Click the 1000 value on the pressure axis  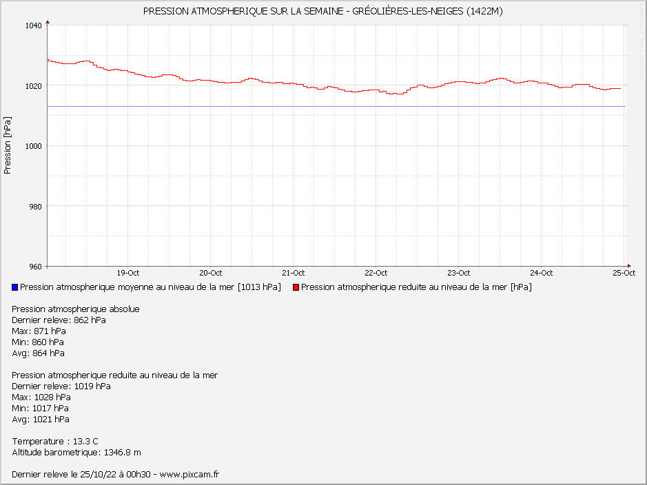(x=34, y=146)
